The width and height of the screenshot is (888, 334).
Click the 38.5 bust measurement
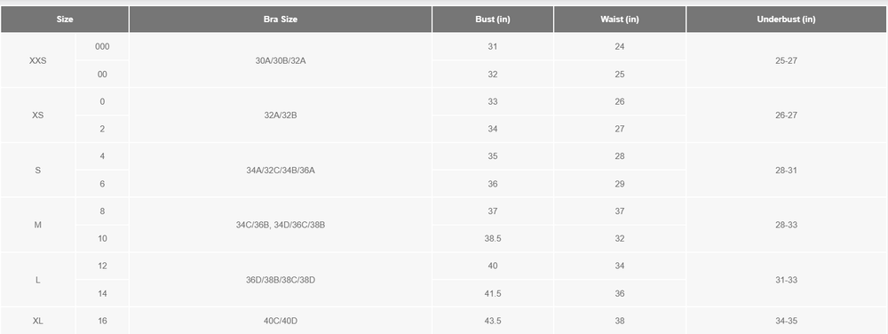tap(493, 239)
